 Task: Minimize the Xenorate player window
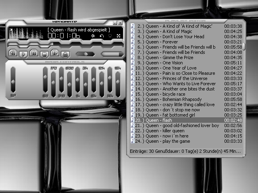pos(115,23)
